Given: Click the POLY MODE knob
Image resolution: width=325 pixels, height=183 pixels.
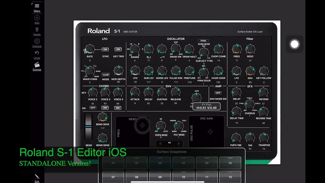Looking at the screenshot, I should 178,126.
